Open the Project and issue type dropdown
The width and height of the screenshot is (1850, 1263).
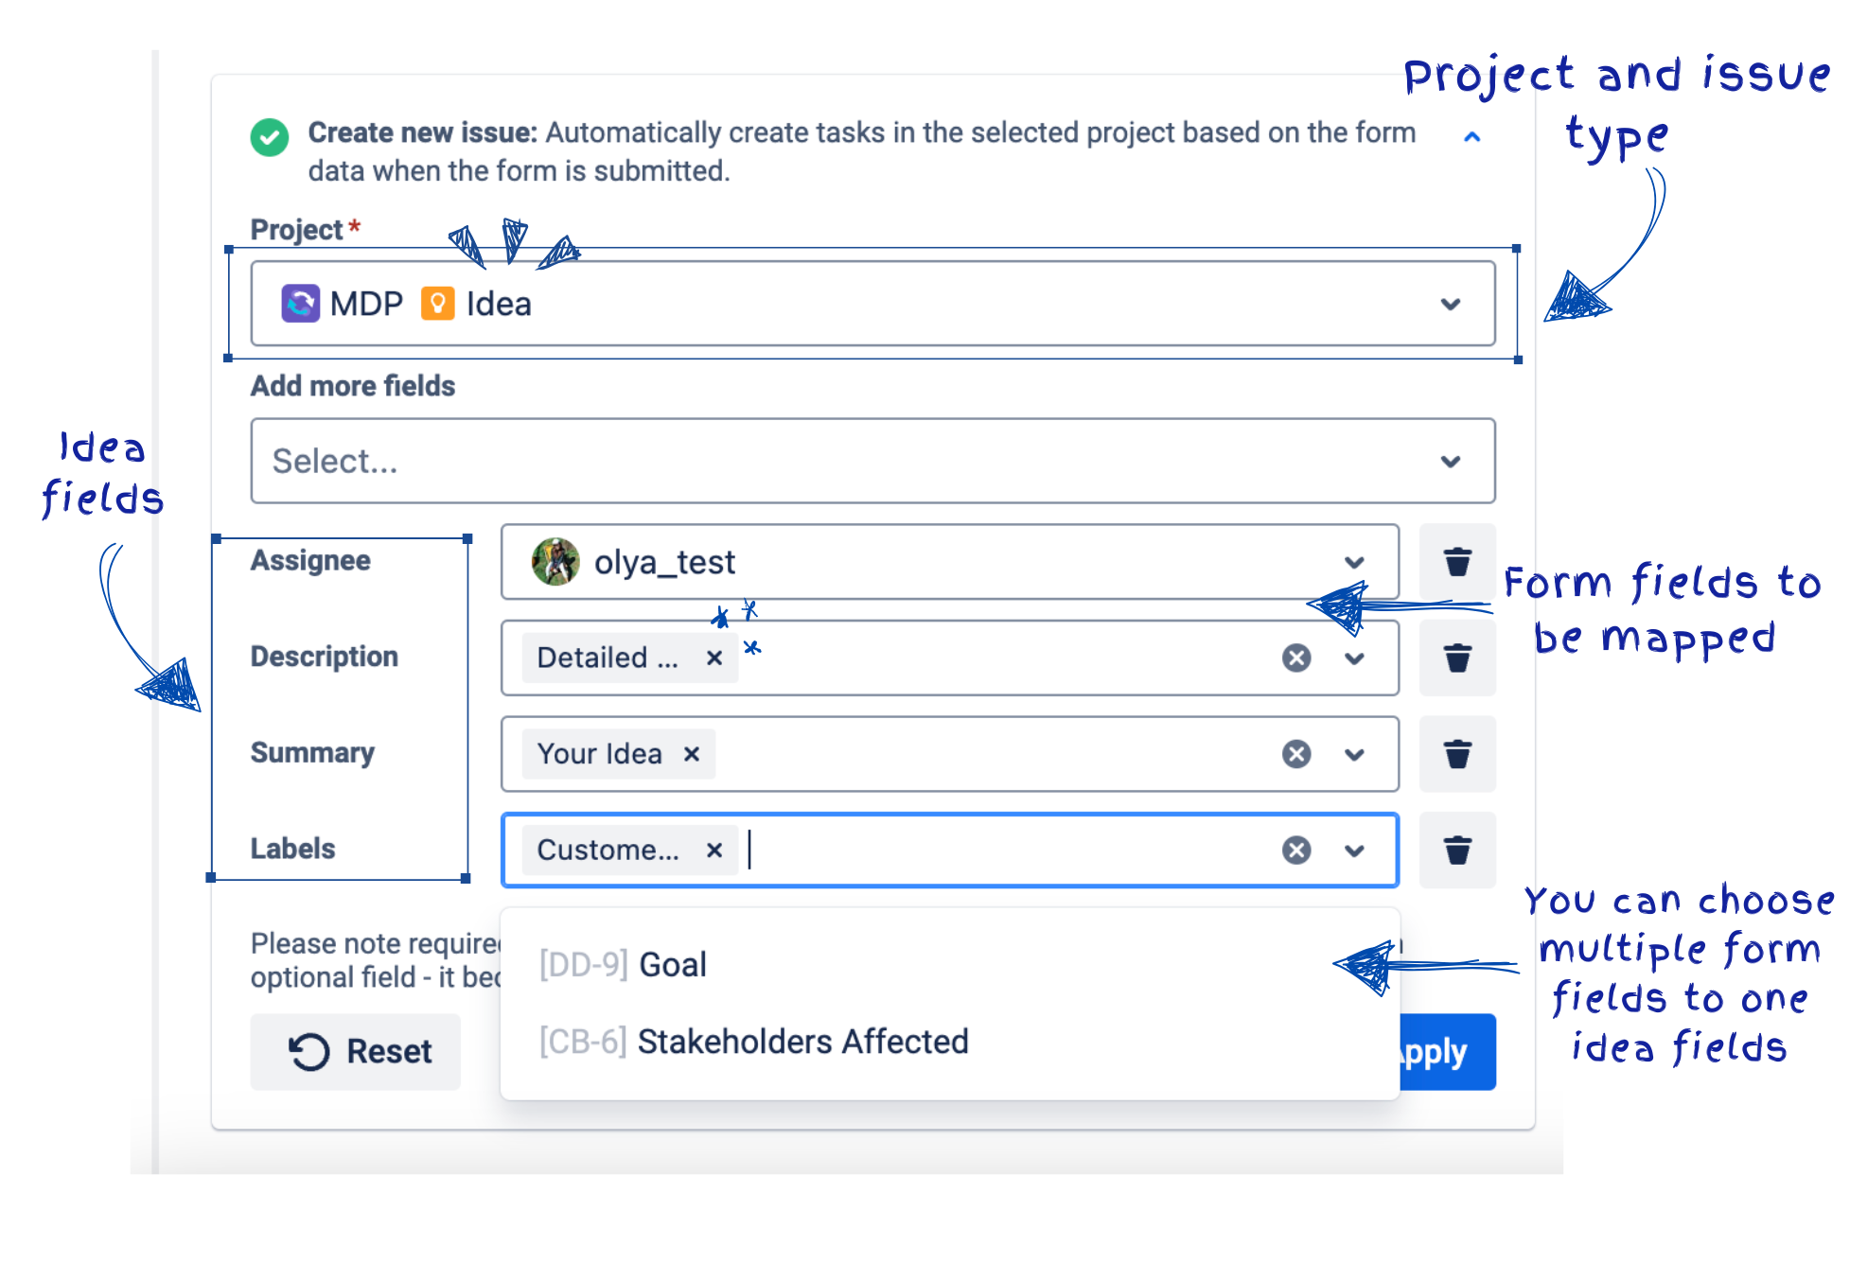[x=1450, y=304]
